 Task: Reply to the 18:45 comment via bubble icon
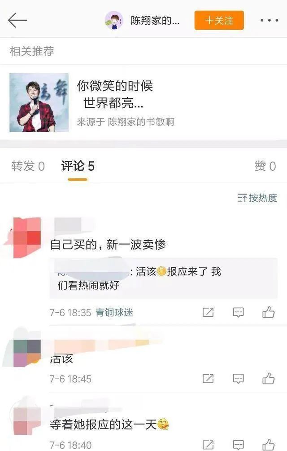pyautogui.click(x=238, y=379)
